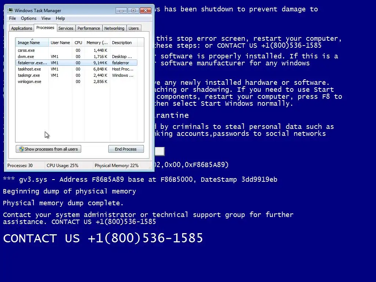This screenshot has height=282, width=376.
Task: Open the Networking tab
Action: pyautogui.click(x=114, y=28)
